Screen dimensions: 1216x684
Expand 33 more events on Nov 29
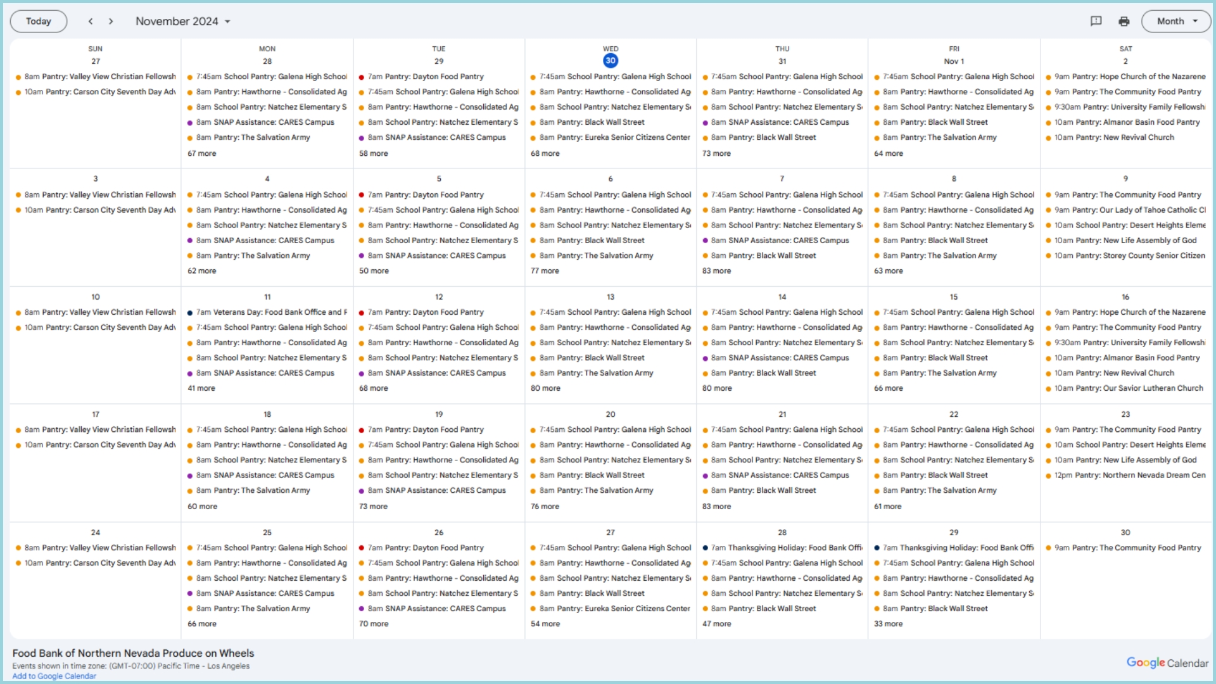[889, 624]
